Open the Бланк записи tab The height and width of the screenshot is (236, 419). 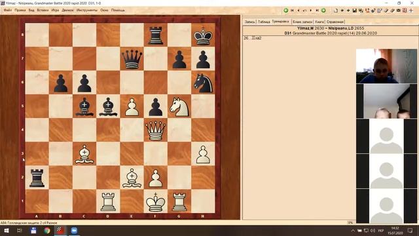[x=302, y=22]
